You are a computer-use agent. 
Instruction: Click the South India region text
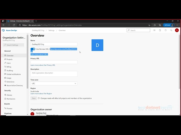pos(35,91)
